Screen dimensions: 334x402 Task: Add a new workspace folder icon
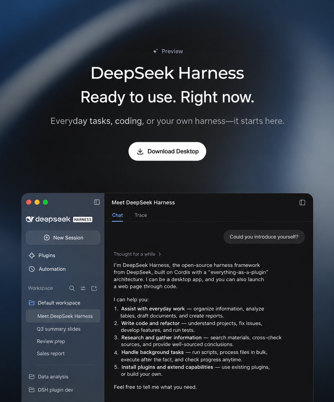[94, 288]
